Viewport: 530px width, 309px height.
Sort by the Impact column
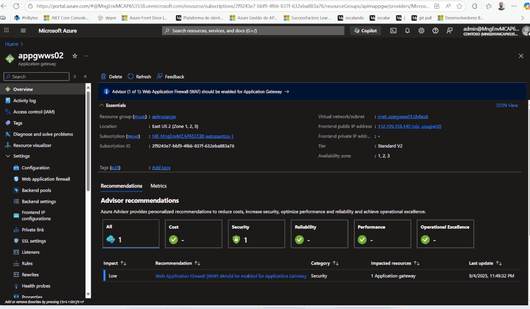click(115, 263)
